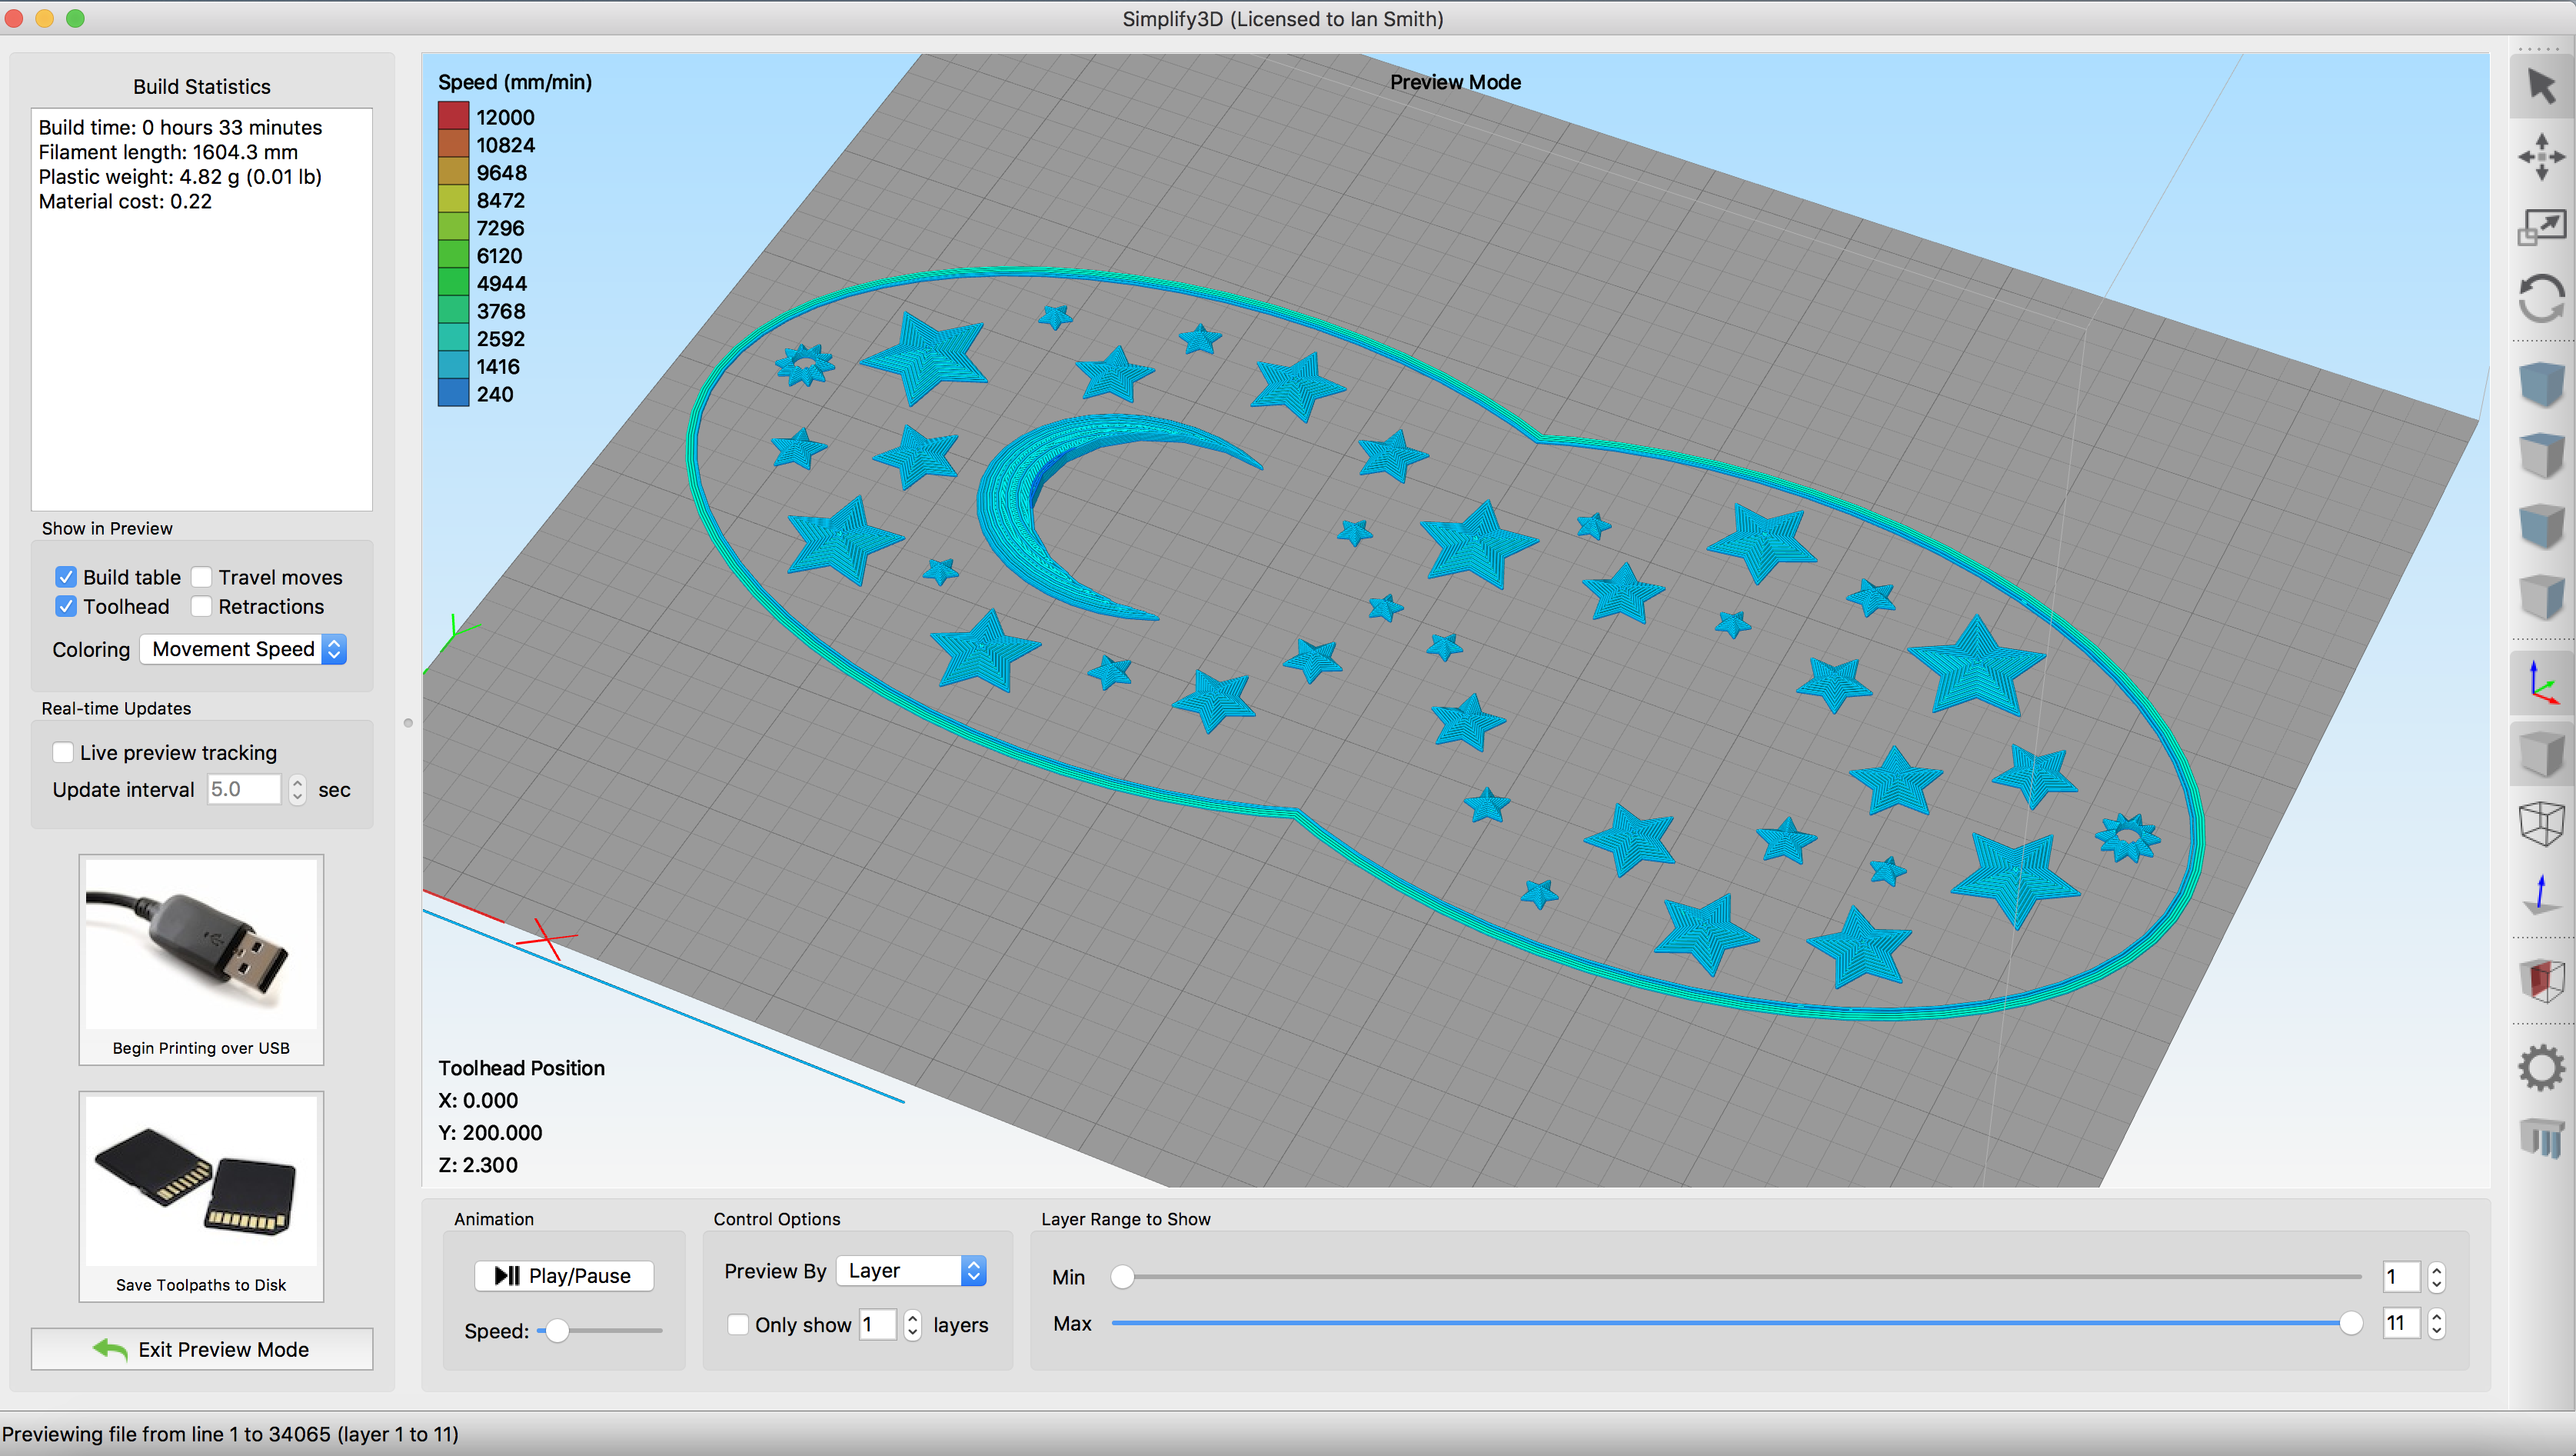Increment the Max layer stepper
The width and height of the screenshot is (2576, 1456).
pyautogui.click(x=2437, y=1316)
